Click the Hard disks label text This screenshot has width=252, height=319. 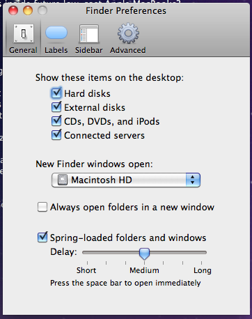[x=87, y=93]
